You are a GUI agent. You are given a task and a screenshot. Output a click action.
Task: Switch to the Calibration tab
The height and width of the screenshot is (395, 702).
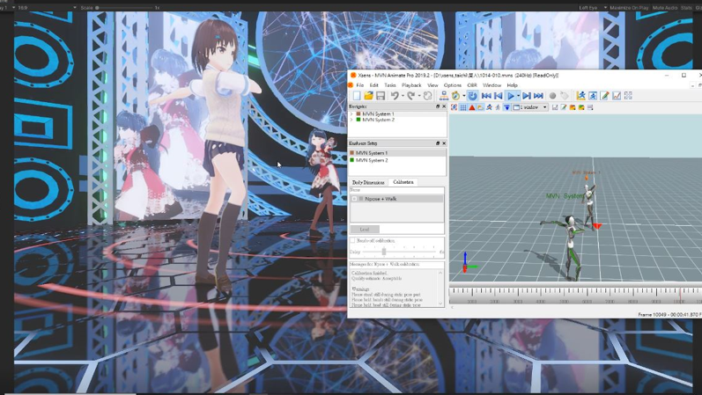click(403, 182)
